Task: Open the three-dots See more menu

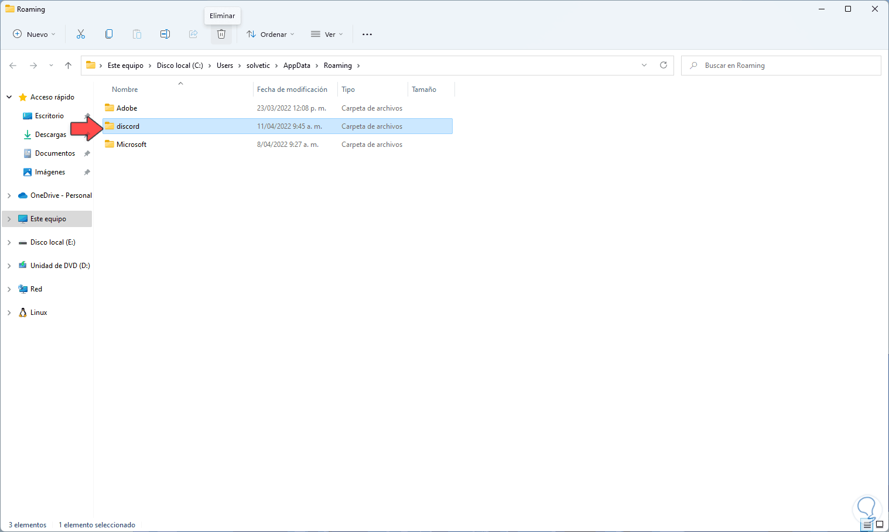Action: [x=367, y=34]
